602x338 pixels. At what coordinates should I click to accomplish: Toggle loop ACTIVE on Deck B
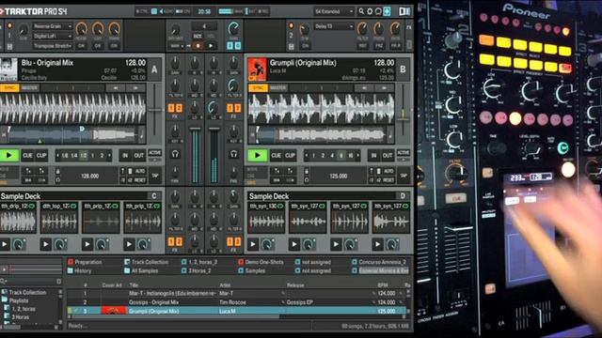pos(404,153)
